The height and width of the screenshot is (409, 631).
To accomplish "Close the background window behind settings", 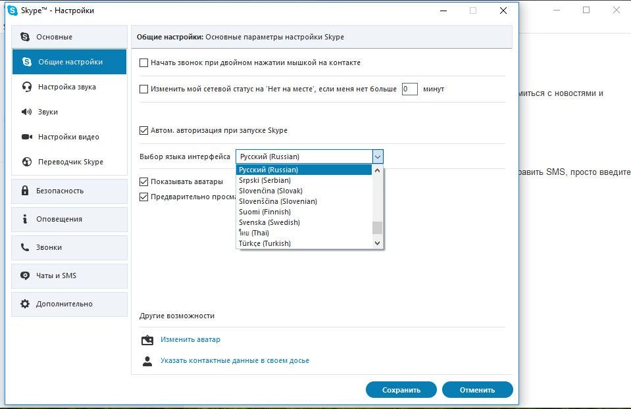I will (616, 10).
